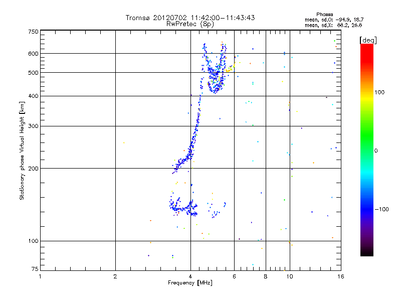Click the phase colorbar gradient
Viewport: 401px width, 301px height.
[367, 150]
